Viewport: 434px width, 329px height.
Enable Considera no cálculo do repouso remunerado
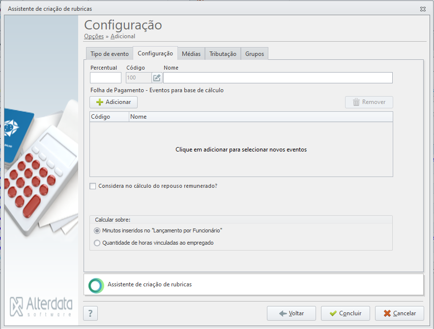(93, 186)
